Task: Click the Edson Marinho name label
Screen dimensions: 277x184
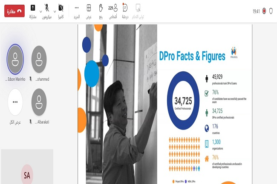Action: coord(15,79)
